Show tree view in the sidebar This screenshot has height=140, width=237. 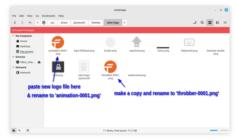[20, 131]
